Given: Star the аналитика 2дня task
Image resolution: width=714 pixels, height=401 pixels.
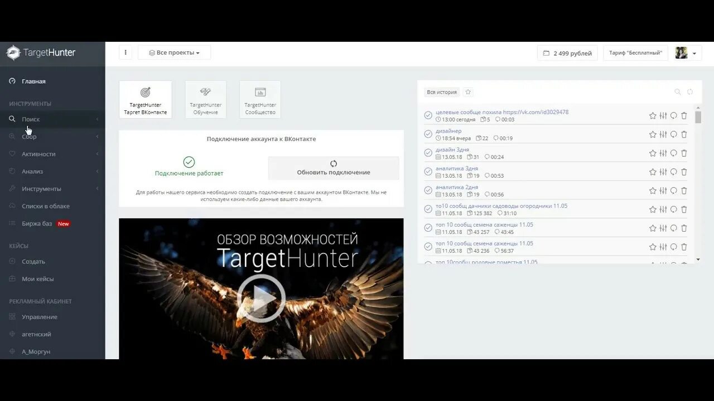Looking at the screenshot, I should 653,190.
